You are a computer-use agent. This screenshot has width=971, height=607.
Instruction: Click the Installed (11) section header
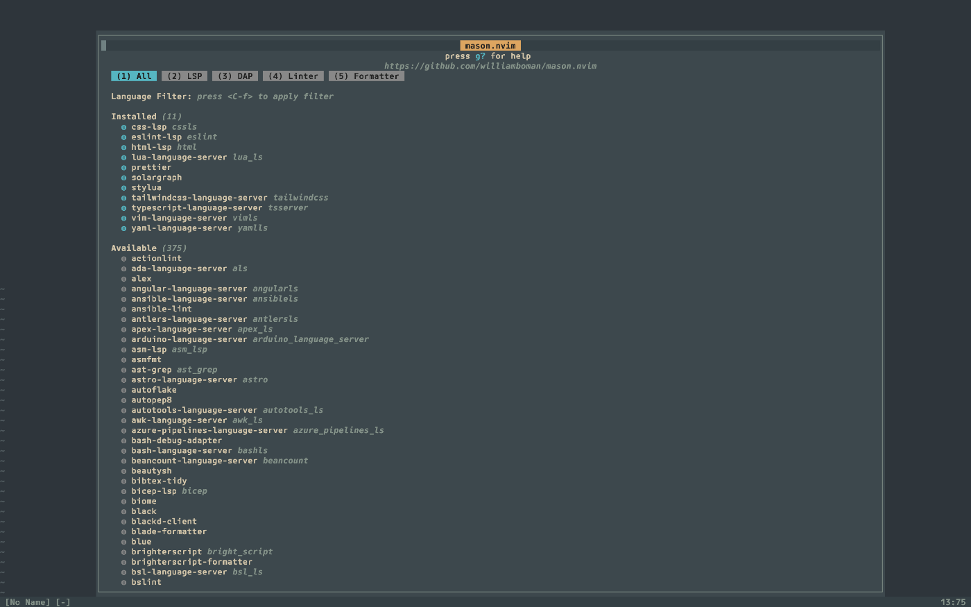(x=146, y=117)
